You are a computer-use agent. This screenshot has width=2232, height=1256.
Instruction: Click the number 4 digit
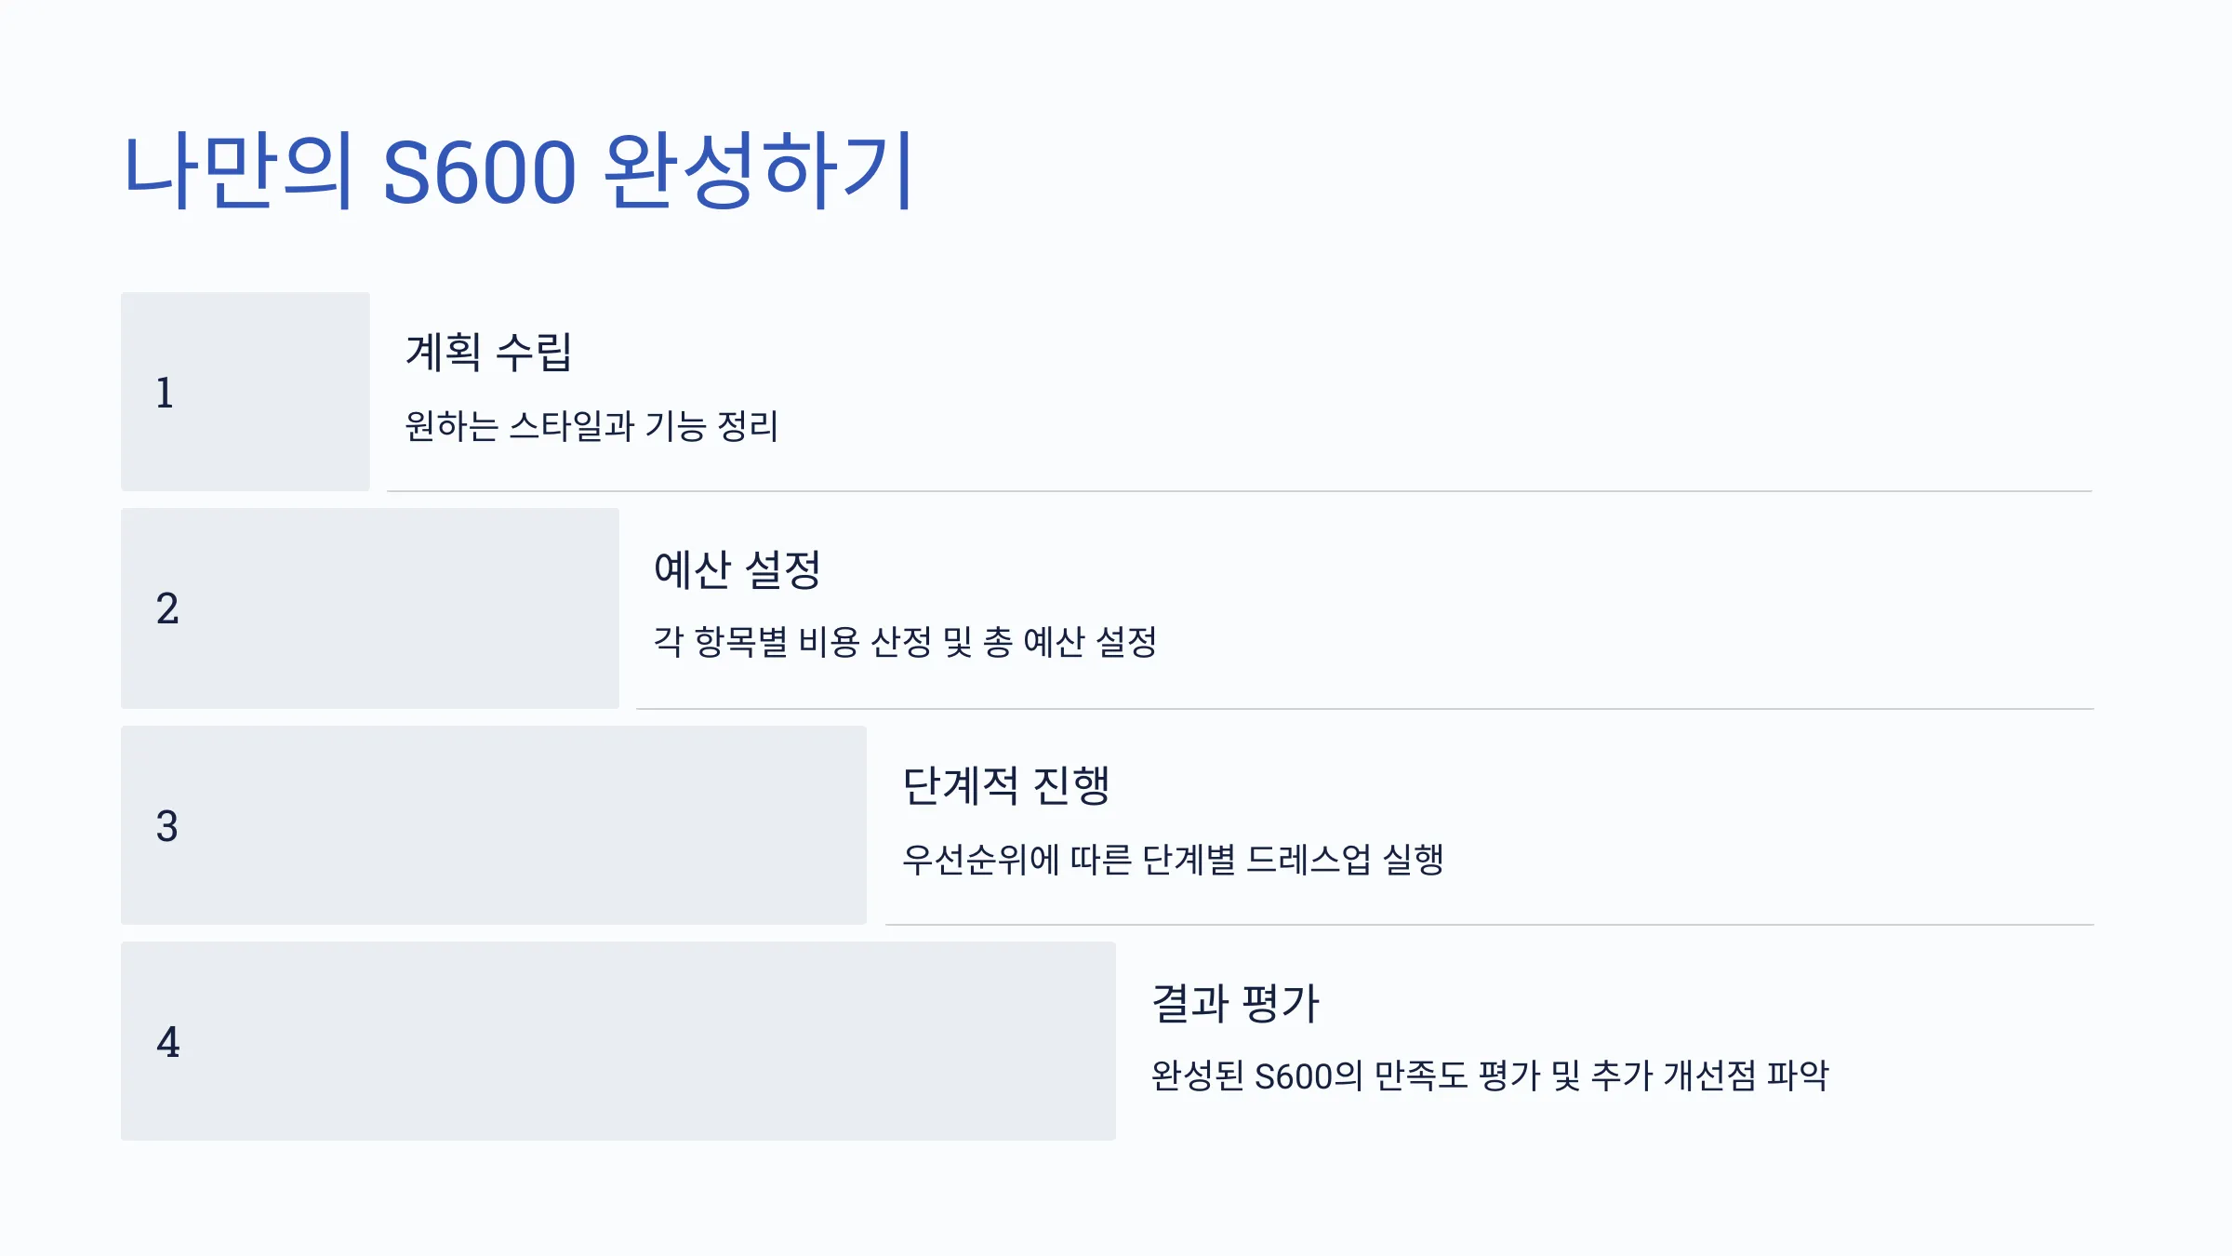[x=168, y=1042]
